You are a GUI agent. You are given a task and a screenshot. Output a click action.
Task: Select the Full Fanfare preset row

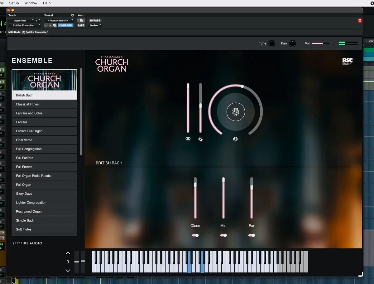point(44,158)
